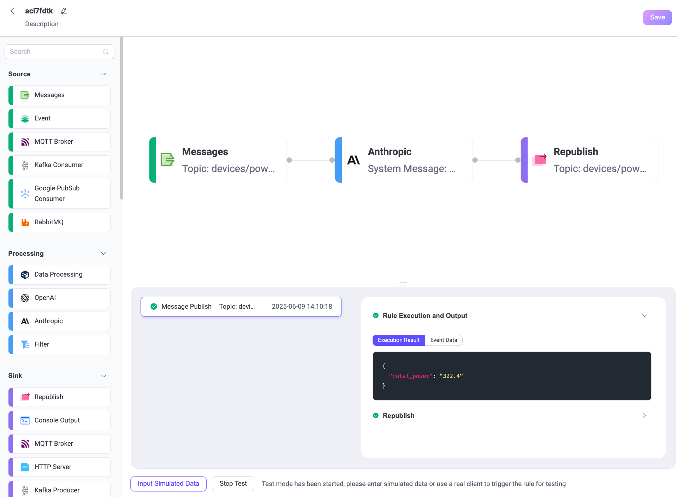Collapse the Sink section chevron
The height and width of the screenshot is (497, 677).
(103, 376)
